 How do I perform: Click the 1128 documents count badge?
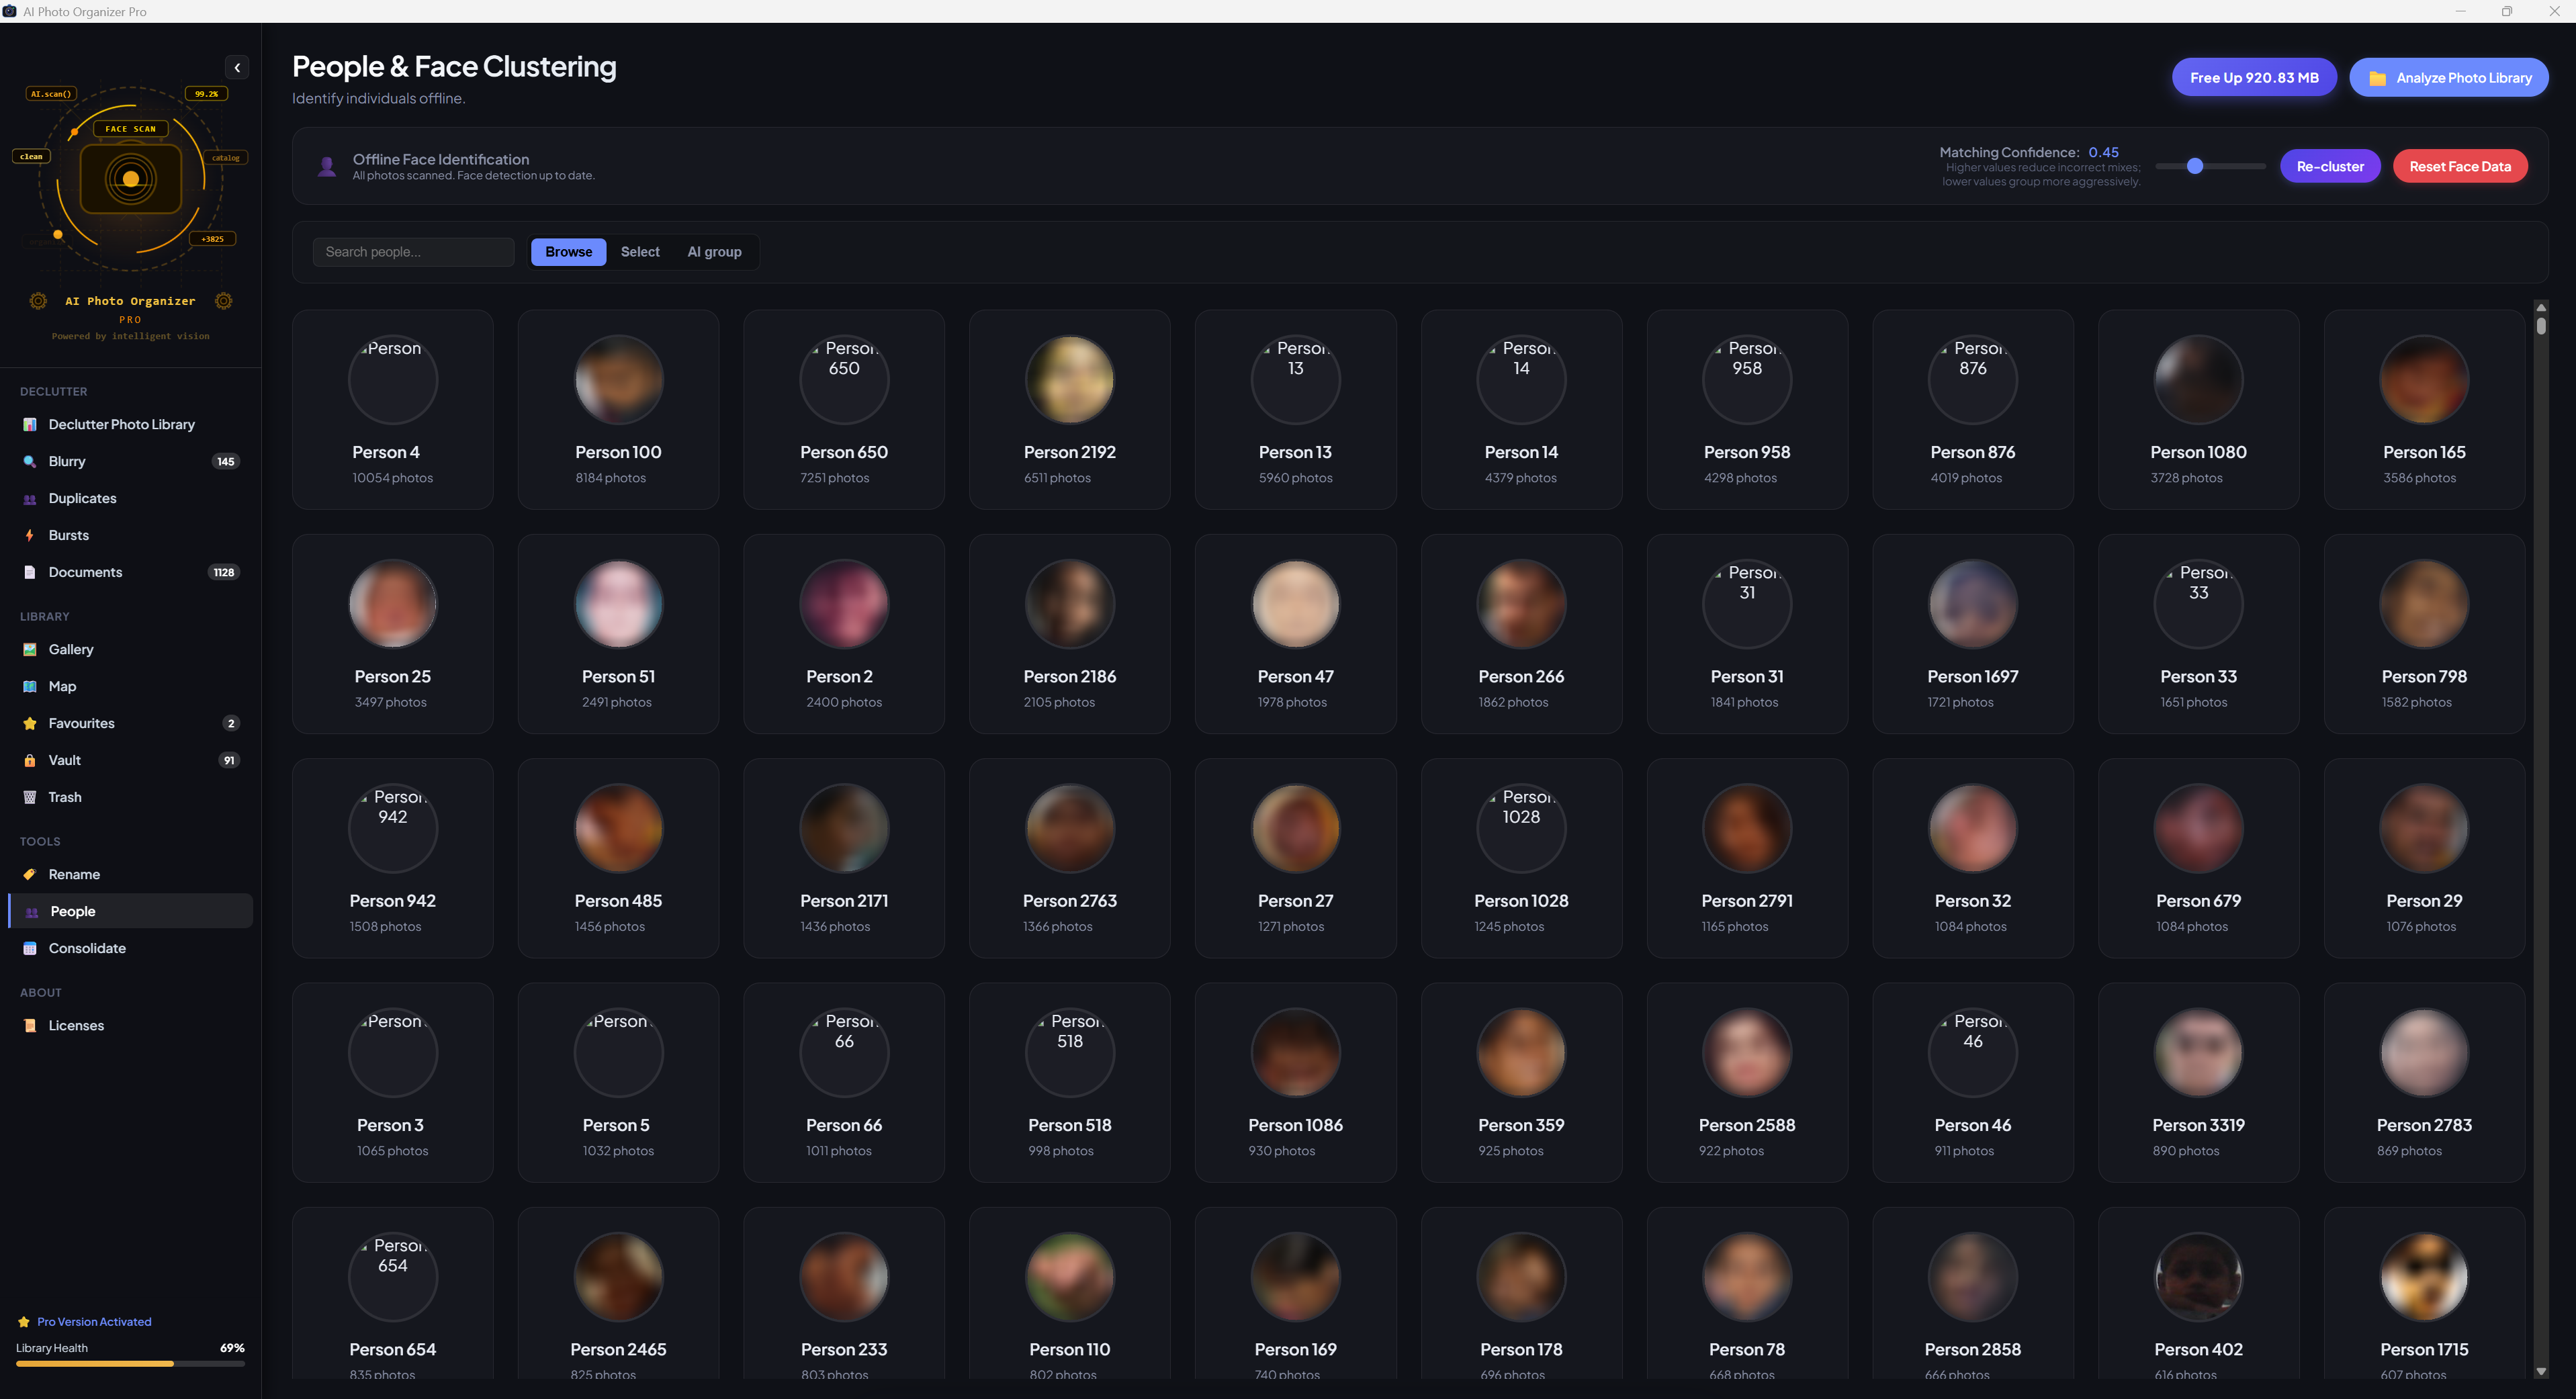(224, 572)
